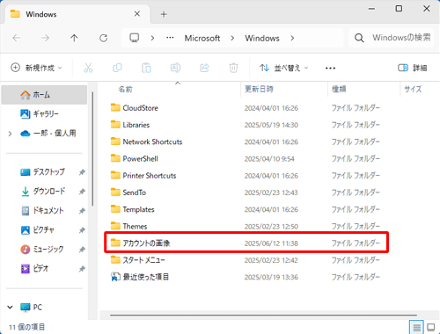Open the 新規作成 dropdown
This screenshot has height=334, width=440.
(x=36, y=68)
